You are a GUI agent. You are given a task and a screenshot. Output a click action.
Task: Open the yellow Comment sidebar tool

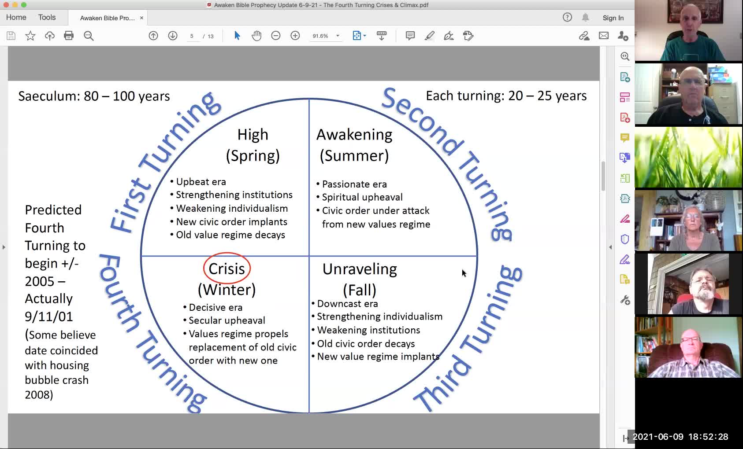625,138
